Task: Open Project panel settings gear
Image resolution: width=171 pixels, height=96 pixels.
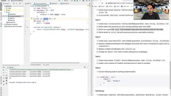Action: [x=20, y=3]
